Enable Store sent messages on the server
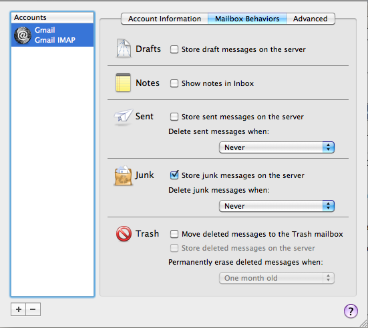 point(174,117)
